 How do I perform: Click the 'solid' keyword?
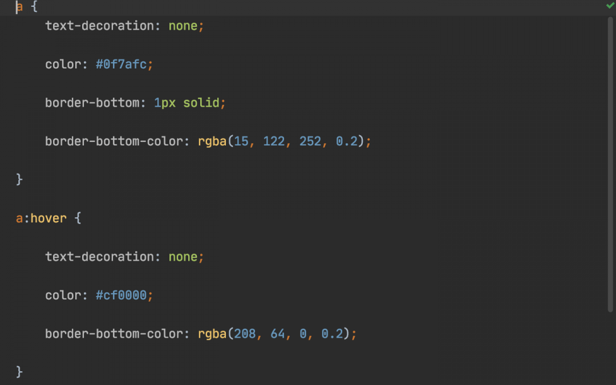[x=201, y=103]
